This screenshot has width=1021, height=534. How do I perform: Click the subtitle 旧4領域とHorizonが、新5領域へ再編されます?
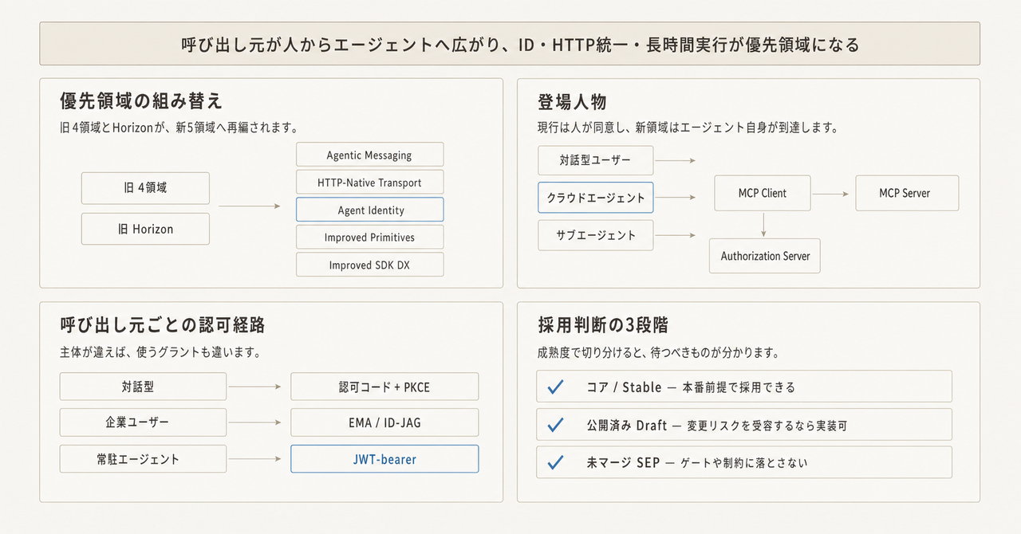point(179,128)
